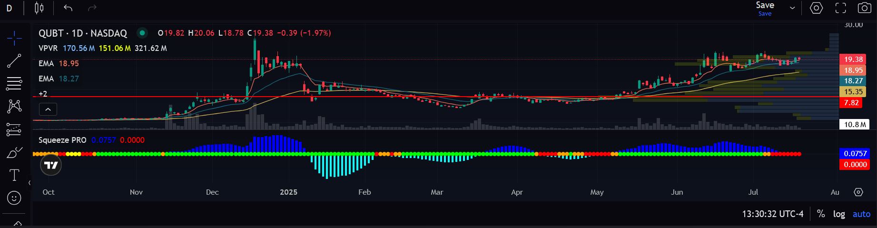877x228 pixels.
Task: Open price scale settings gear
Action: tap(858, 192)
